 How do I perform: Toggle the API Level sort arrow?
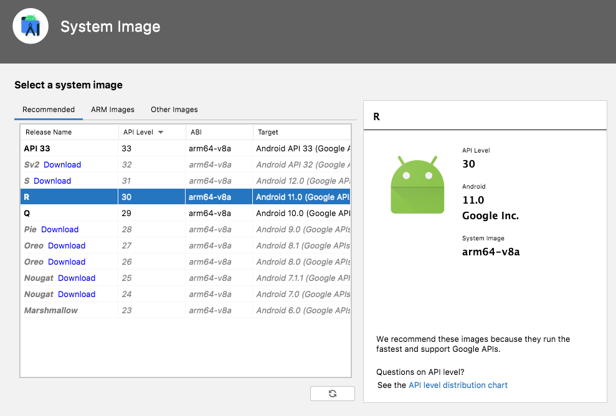pyautogui.click(x=161, y=133)
